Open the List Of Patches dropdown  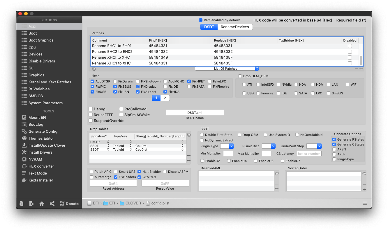click(x=227, y=69)
